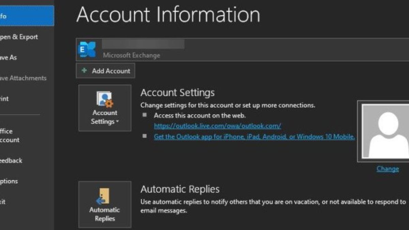Viewport: 409px width, 230px height.
Task: Click the Automatic Replies door icon
Action: click(104, 197)
